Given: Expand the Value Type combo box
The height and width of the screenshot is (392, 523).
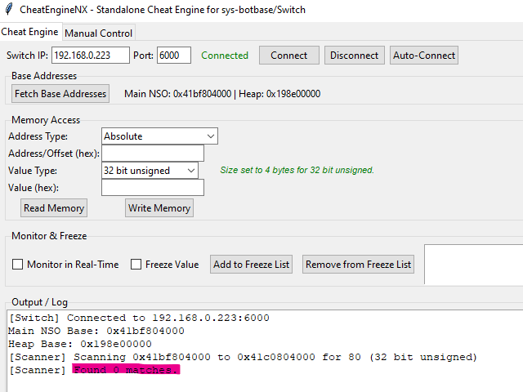Looking at the screenshot, I should [x=150, y=171].
